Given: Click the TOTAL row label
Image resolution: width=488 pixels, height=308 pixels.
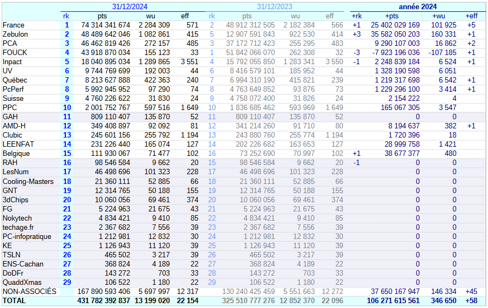Looking at the screenshot, I should click(x=14, y=301).
